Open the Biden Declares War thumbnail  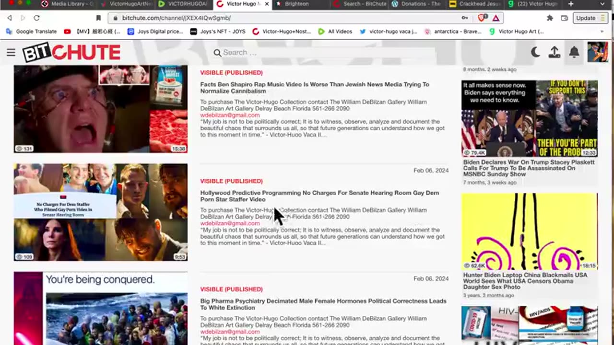pos(530,118)
